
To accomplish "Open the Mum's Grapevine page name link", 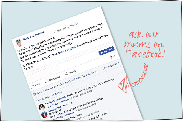I will click(34, 35).
